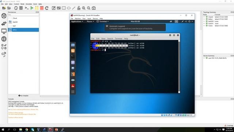
Task: Click eye icon in Kali dock
Action: 73,80
